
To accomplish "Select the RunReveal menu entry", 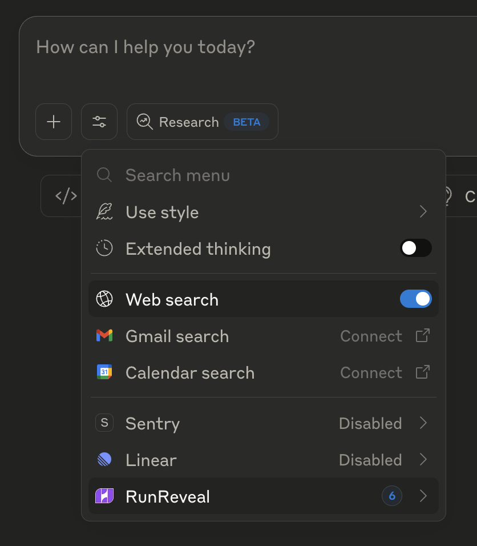I will pos(168,496).
